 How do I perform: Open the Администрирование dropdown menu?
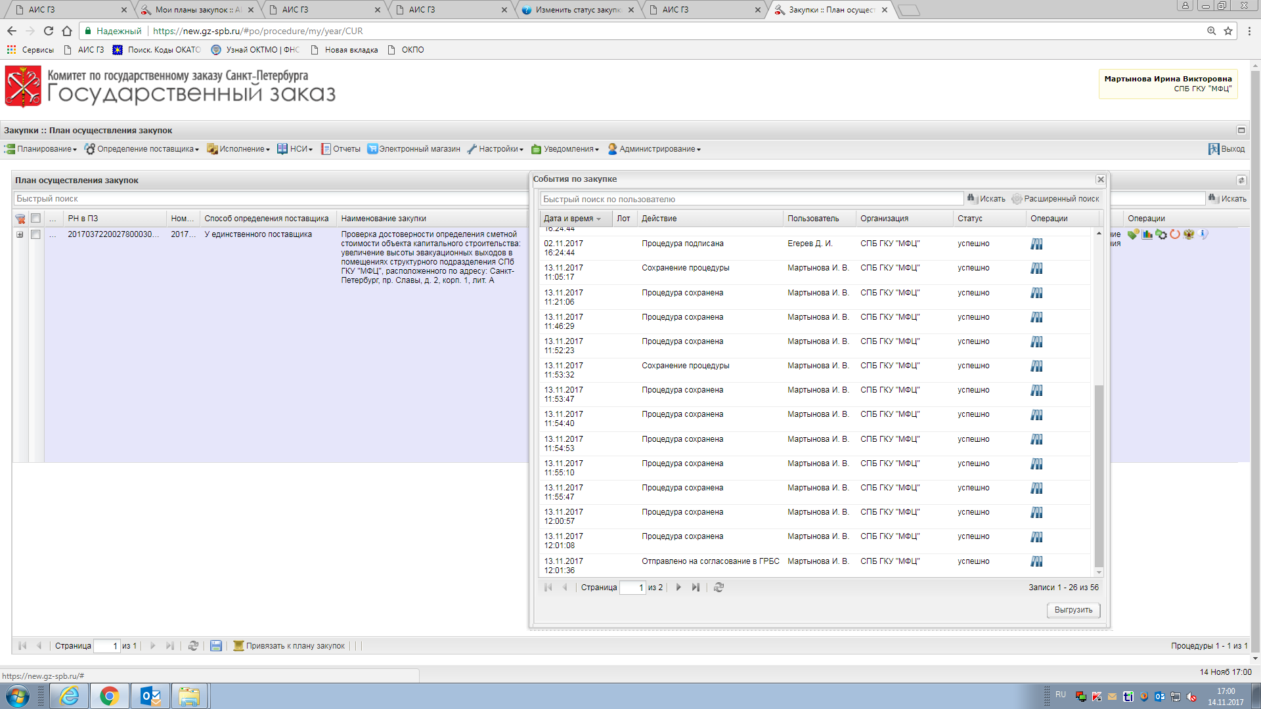654,149
